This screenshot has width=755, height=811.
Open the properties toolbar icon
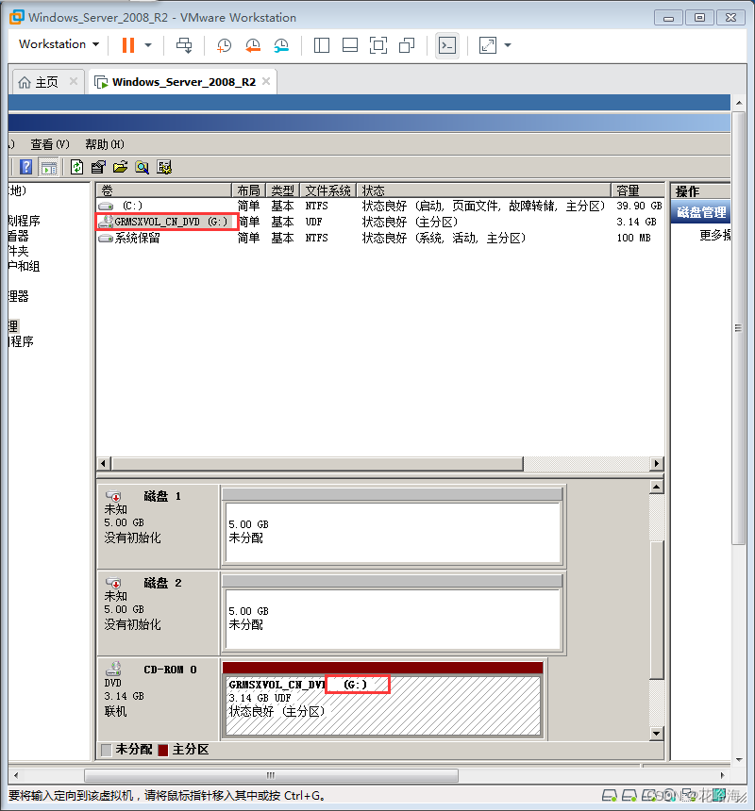tap(98, 167)
